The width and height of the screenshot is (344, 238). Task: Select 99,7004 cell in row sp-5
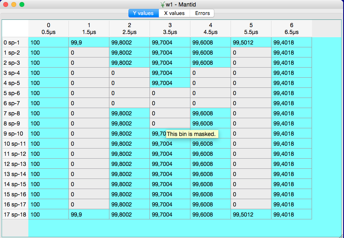point(170,83)
